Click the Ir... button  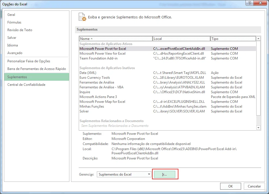(x=165, y=174)
